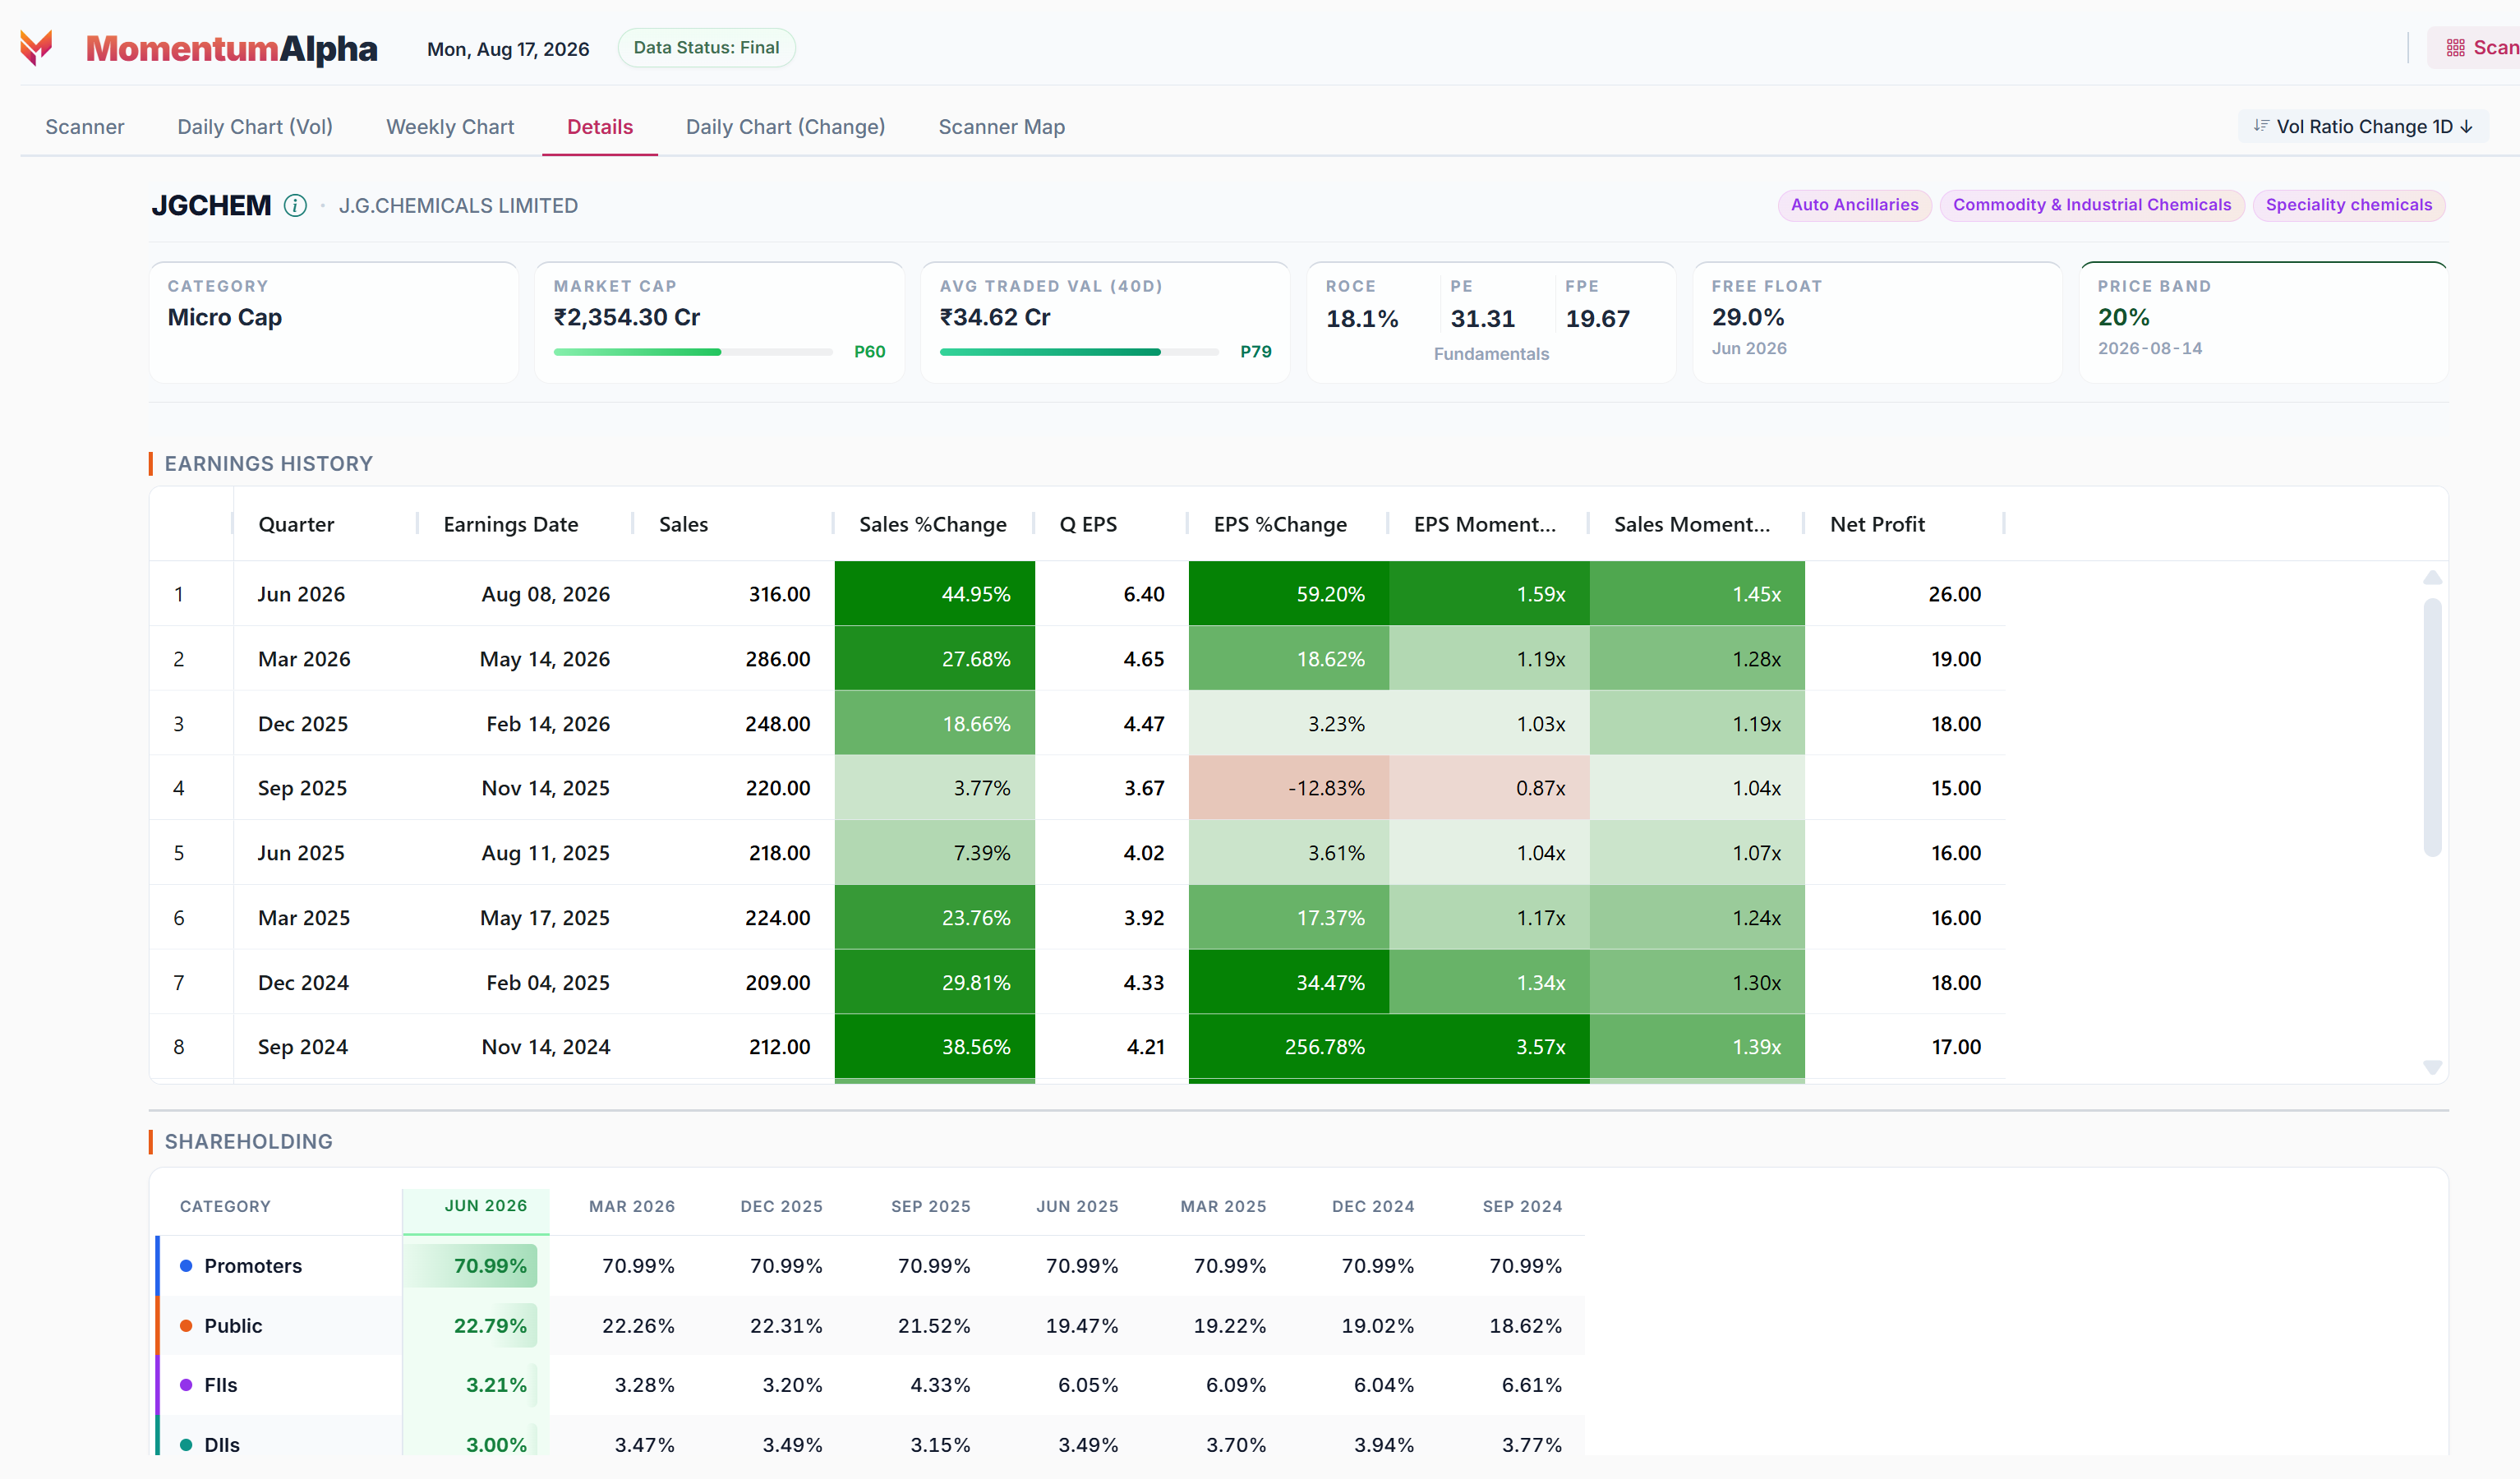Click the Micro Cap category value
This screenshot has width=2520, height=1479.
pos(225,317)
